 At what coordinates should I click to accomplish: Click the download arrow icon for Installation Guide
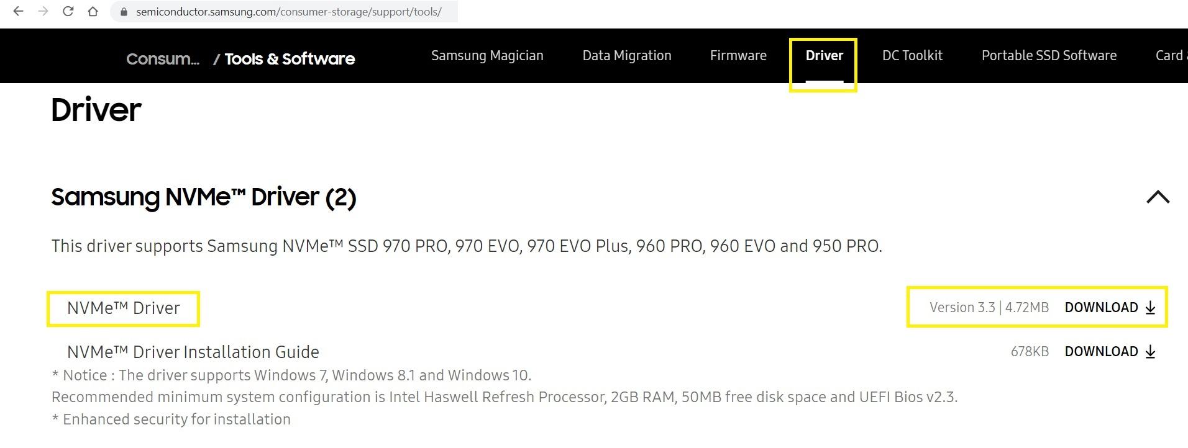(x=1150, y=352)
